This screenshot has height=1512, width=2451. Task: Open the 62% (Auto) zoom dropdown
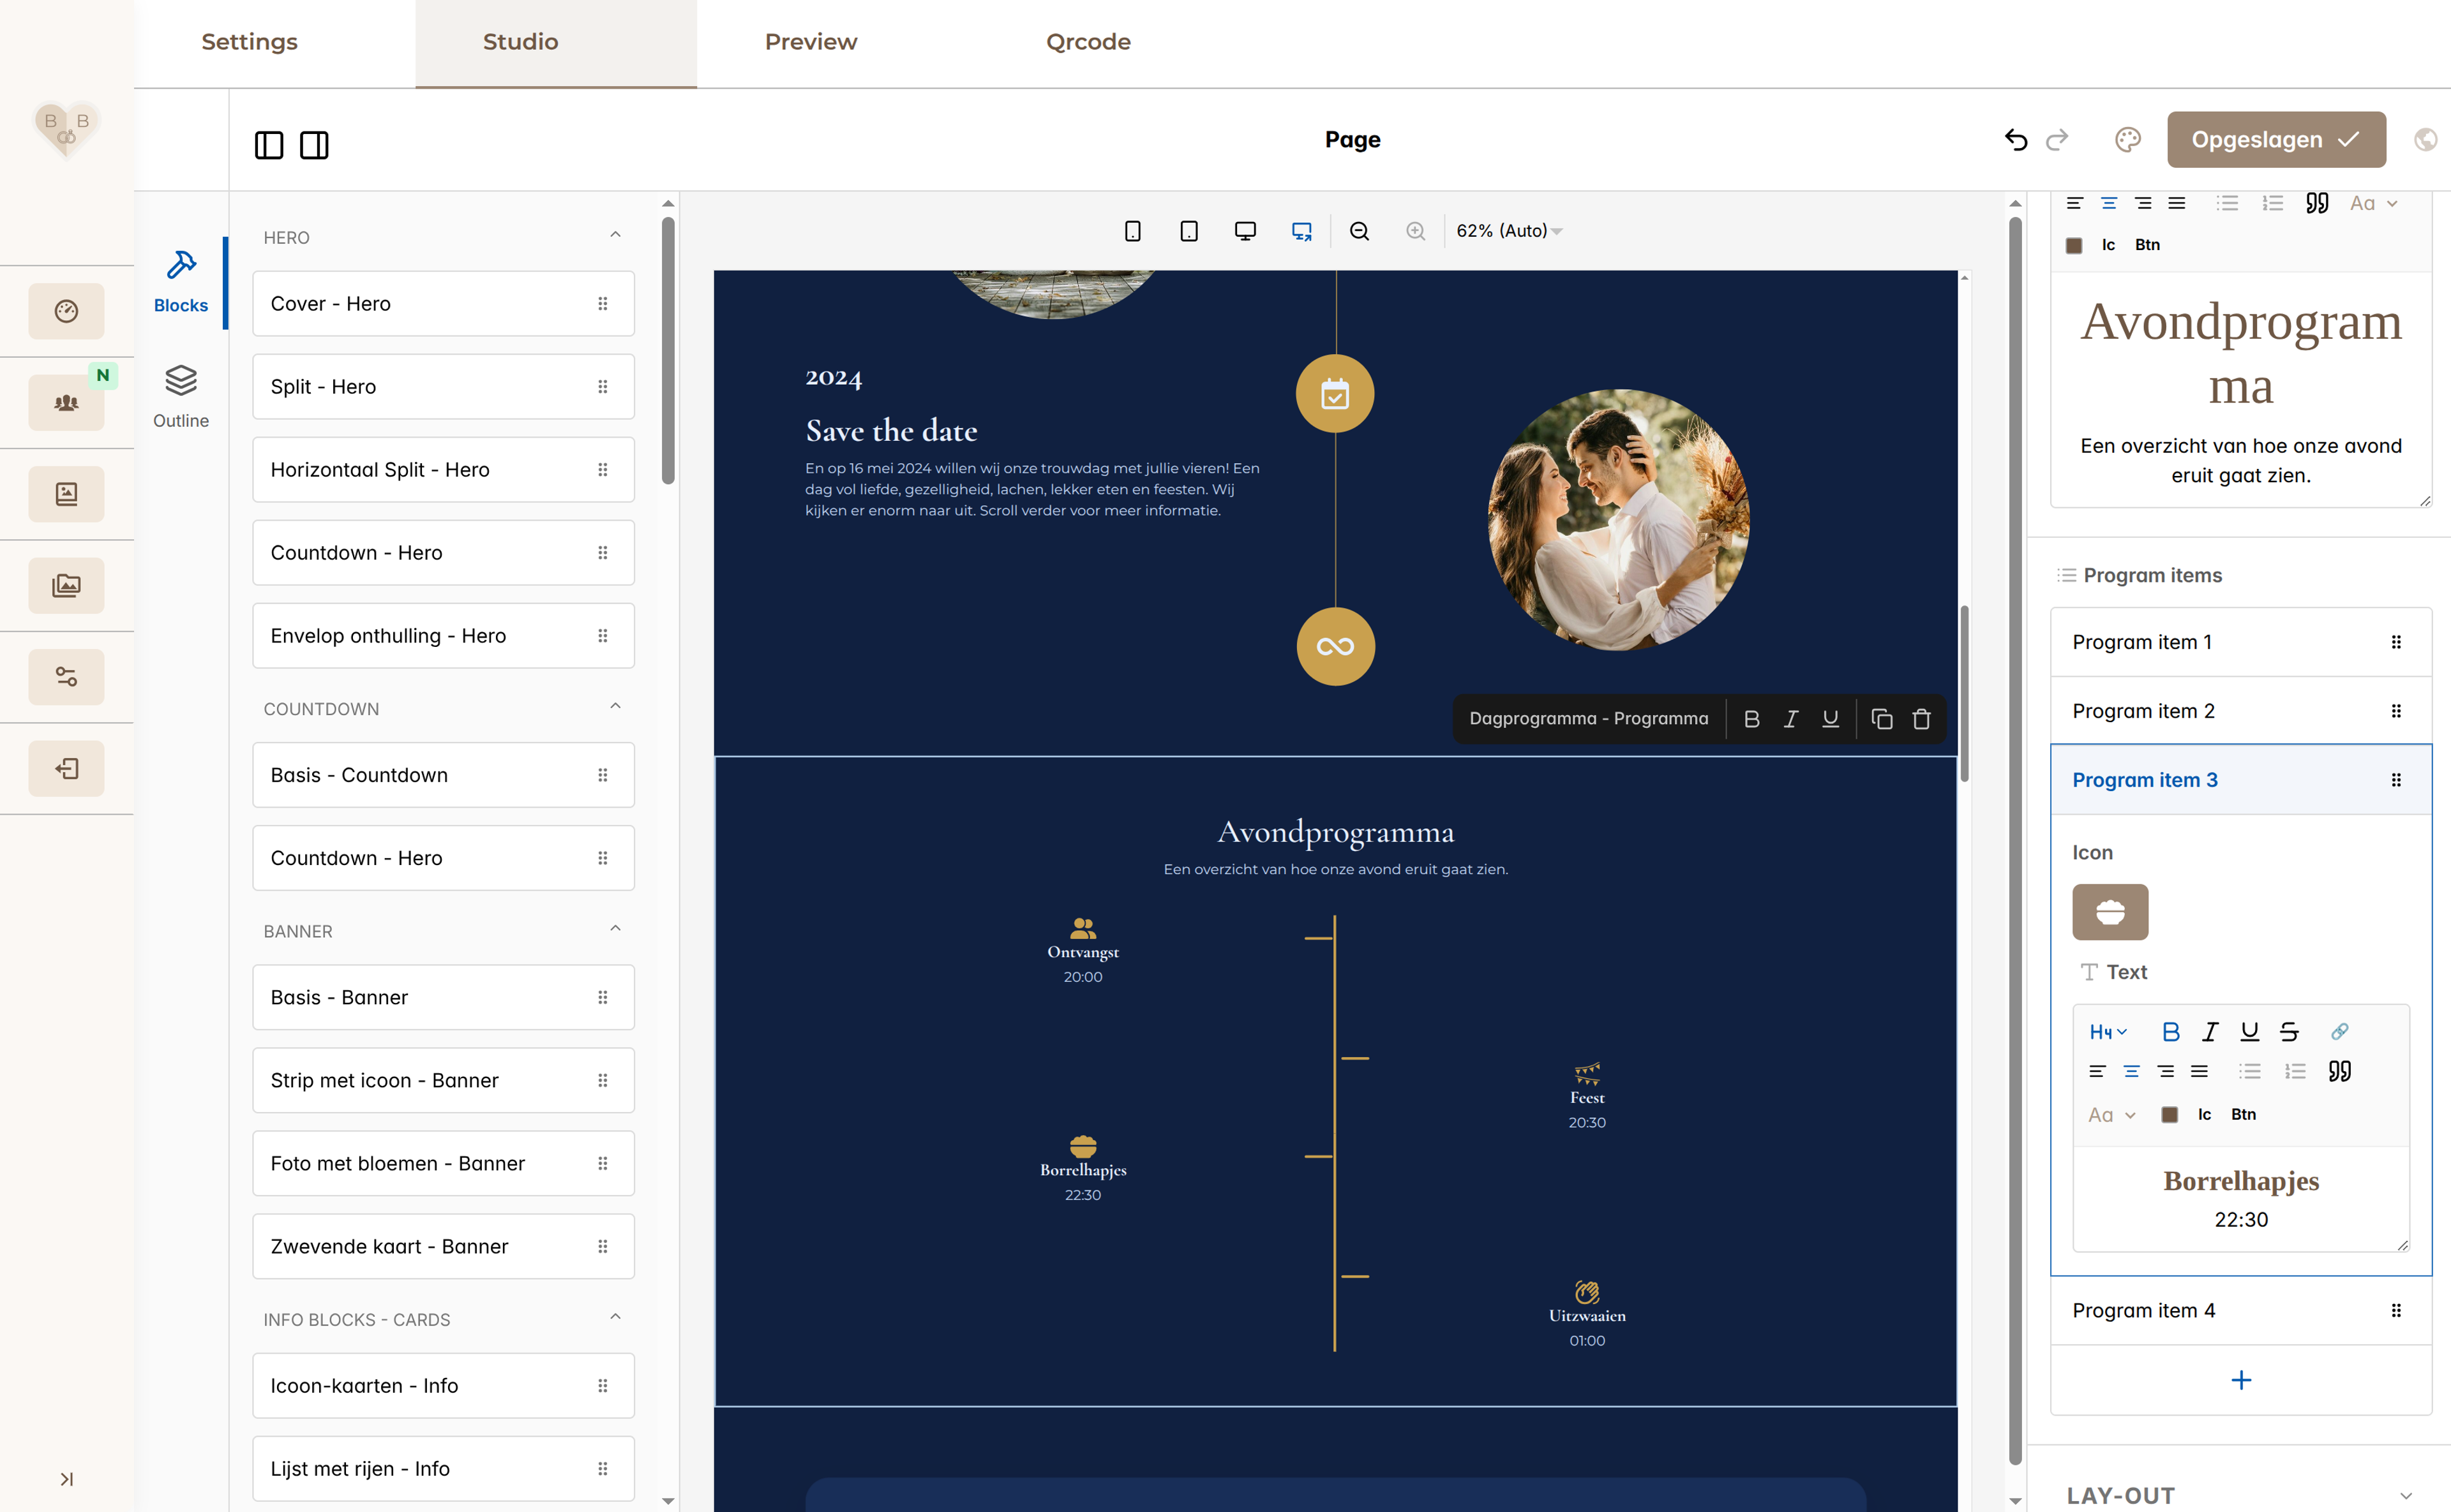[1509, 231]
